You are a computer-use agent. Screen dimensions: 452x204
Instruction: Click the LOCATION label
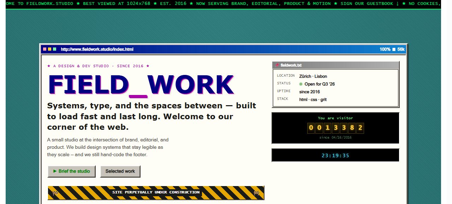(286, 76)
